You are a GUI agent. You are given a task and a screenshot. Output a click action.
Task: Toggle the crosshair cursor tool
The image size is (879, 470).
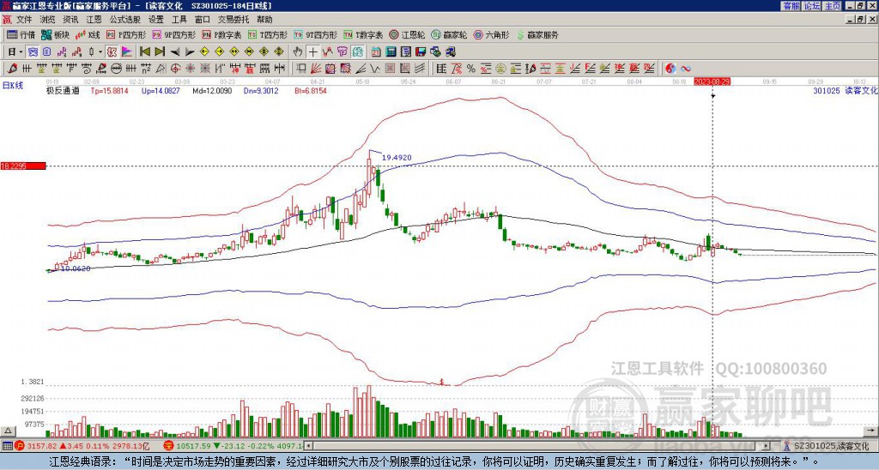coord(312,52)
